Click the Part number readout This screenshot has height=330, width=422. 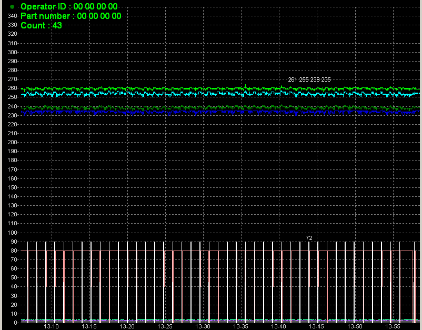click(x=71, y=16)
